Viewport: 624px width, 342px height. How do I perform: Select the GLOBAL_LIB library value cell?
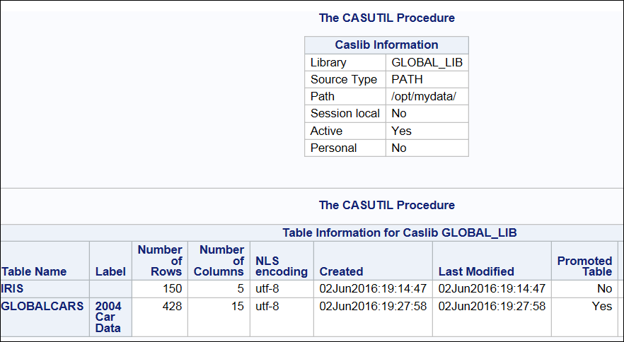coord(427,62)
